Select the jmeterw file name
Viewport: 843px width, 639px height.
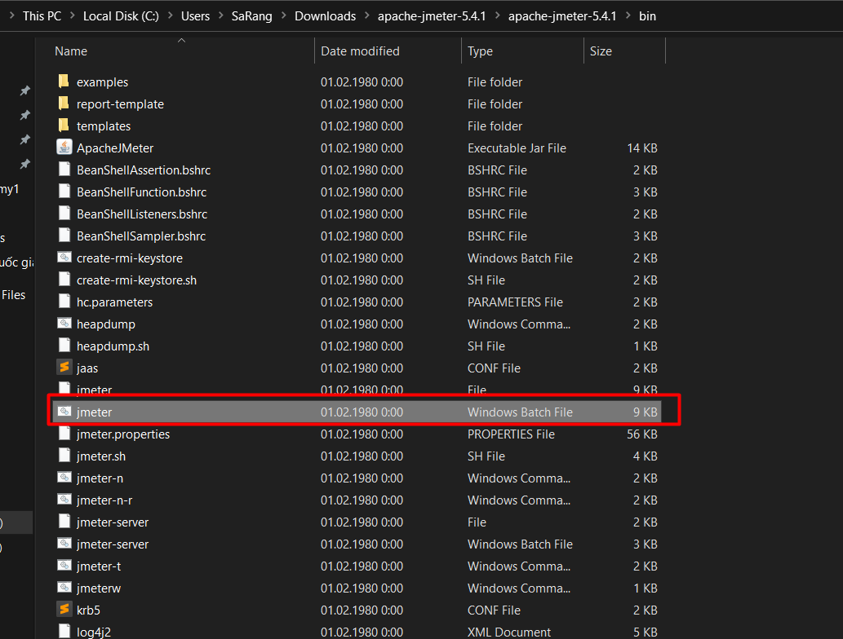point(99,588)
